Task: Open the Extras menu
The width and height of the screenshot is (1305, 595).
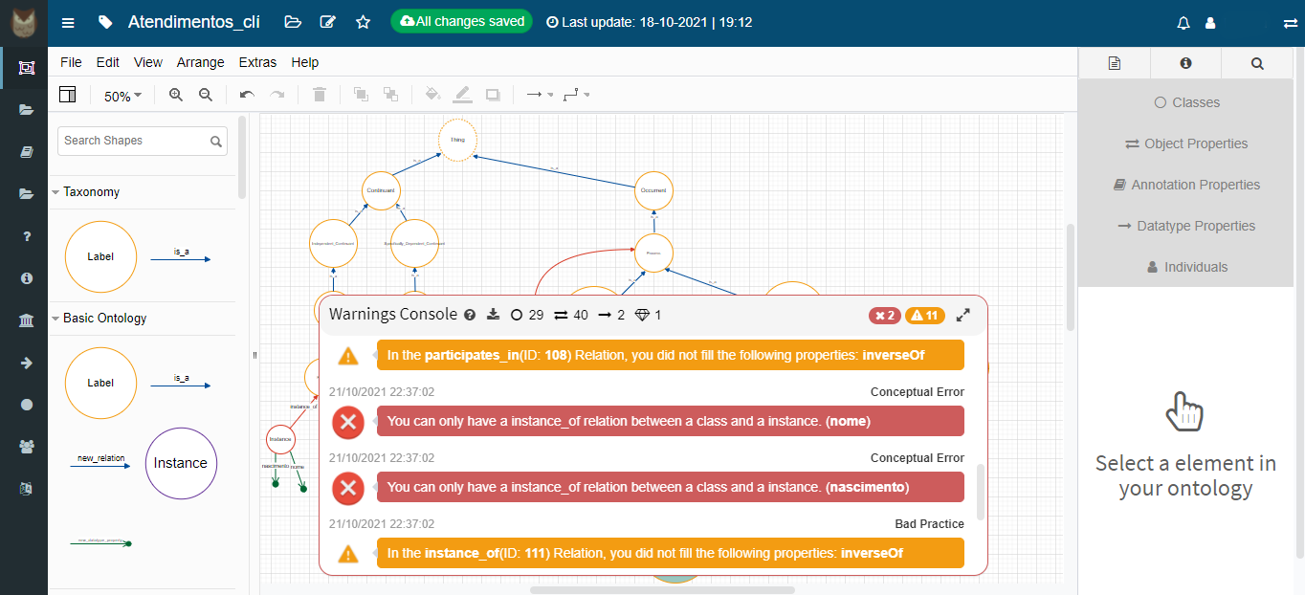Action: [257, 62]
